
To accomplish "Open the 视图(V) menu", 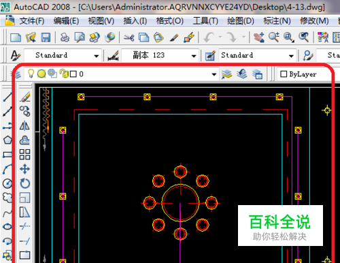I will click(x=101, y=21).
